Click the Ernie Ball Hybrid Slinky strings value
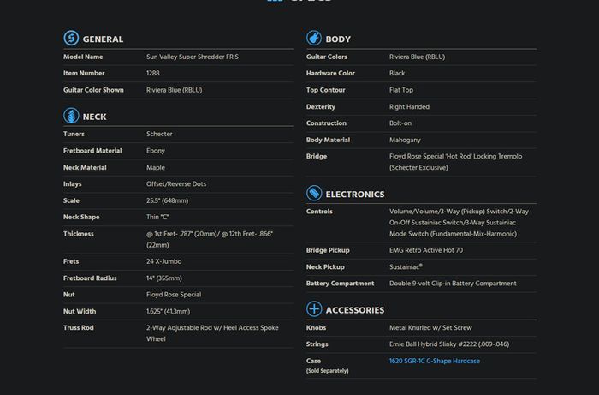This screenshot has width=599, height=395. (449, 344)
